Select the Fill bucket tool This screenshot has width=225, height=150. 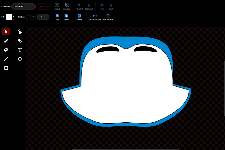(x=6, y=50)
